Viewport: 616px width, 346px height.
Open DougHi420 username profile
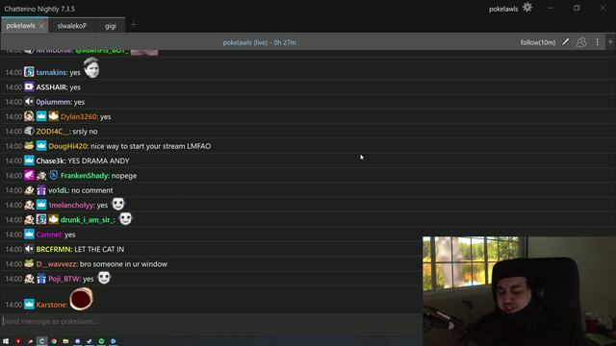click(68, 146)
